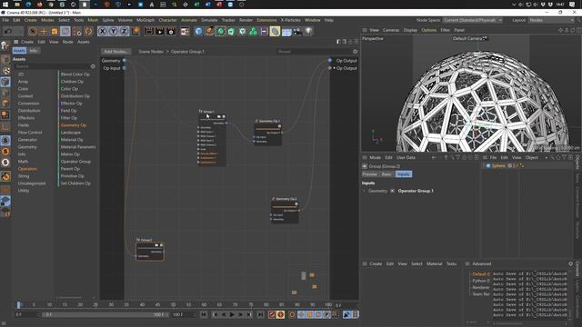
Task: Click the Camera object icon
Action: [x=297, y=32]
